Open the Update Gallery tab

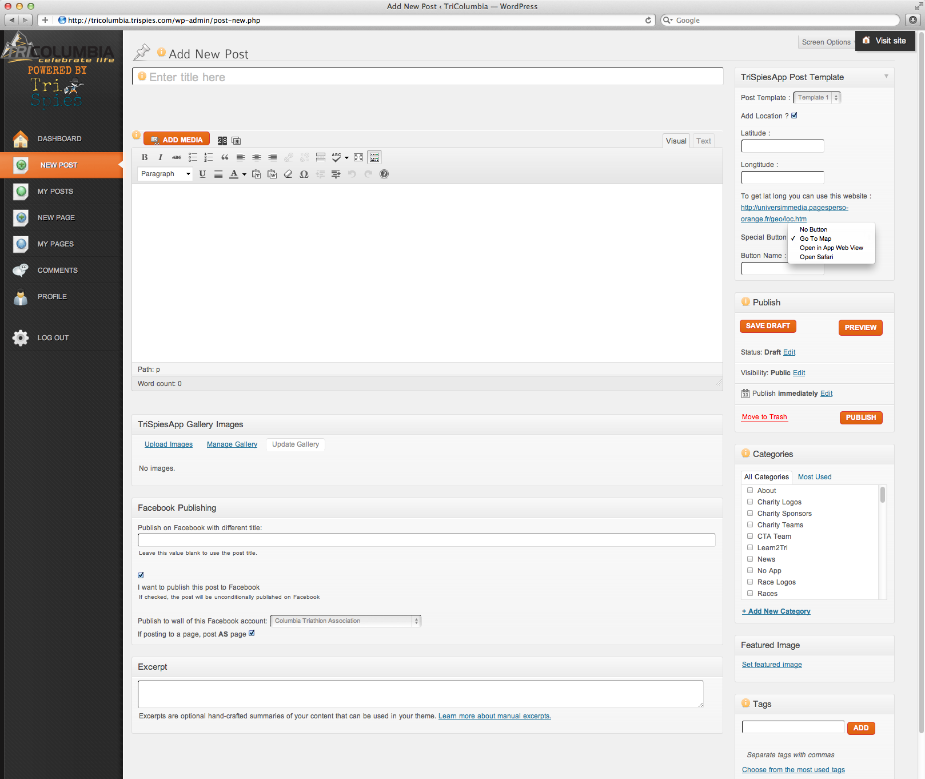[296, 444]
